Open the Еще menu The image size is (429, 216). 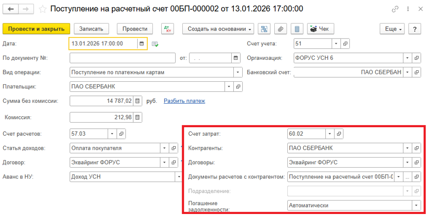[x=393, y=29]
